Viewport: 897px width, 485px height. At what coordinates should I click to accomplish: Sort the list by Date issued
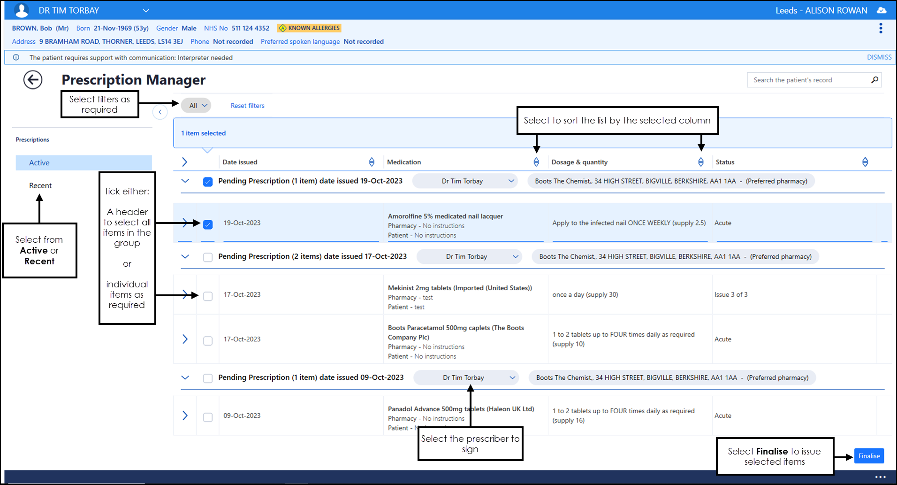[372, 162]
